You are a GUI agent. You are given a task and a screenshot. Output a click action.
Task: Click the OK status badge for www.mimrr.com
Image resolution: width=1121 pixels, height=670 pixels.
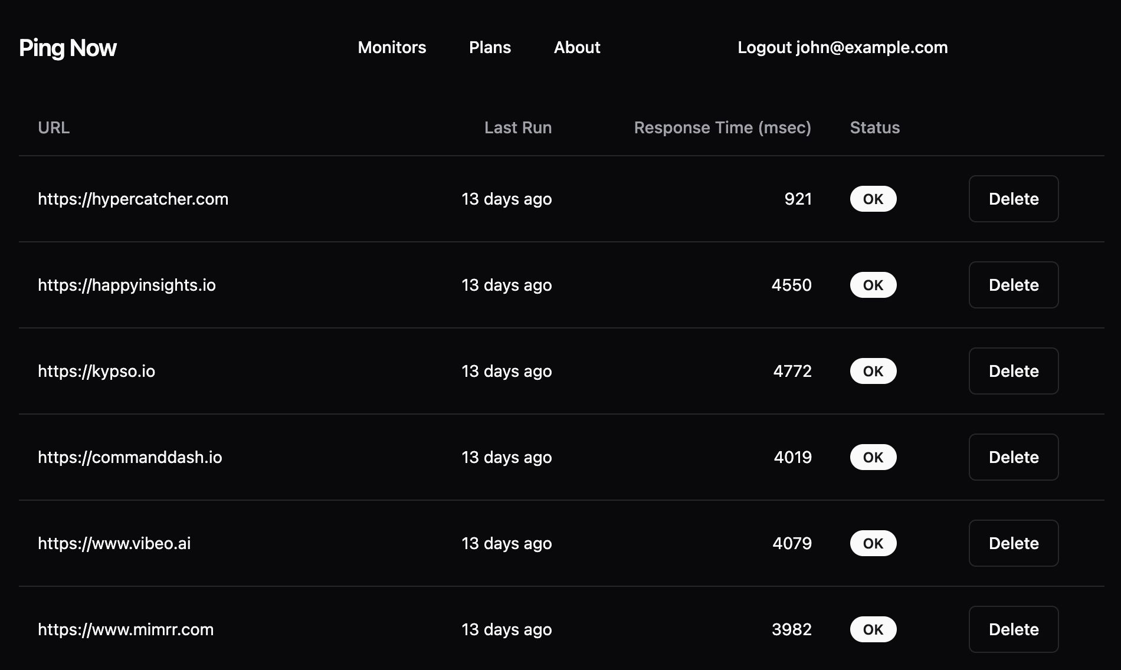tap(873, 629)
